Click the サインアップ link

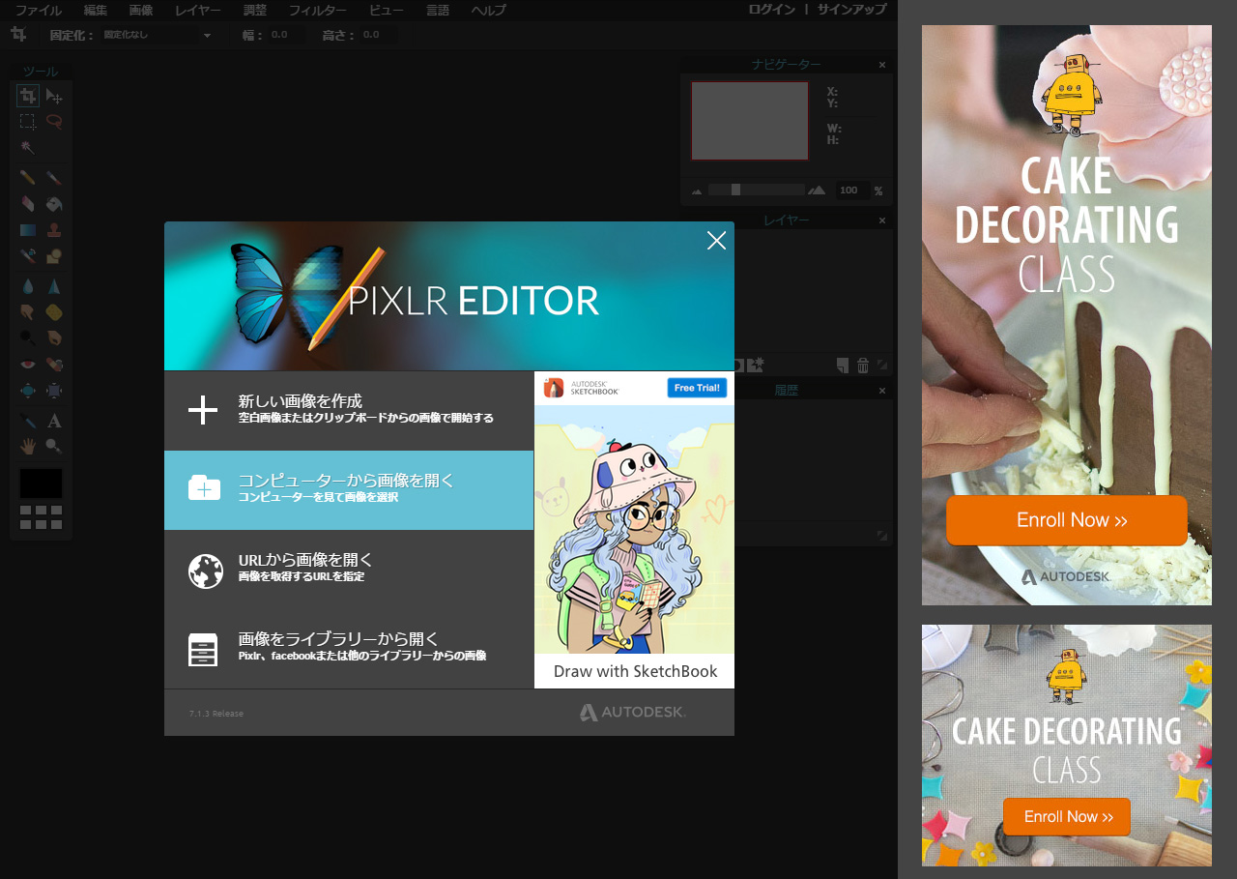pos(851,10)
